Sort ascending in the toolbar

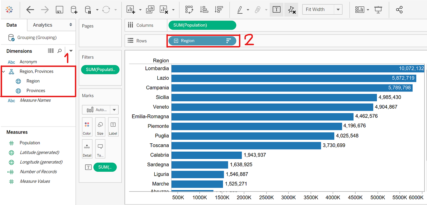click(x=204, y=10)
